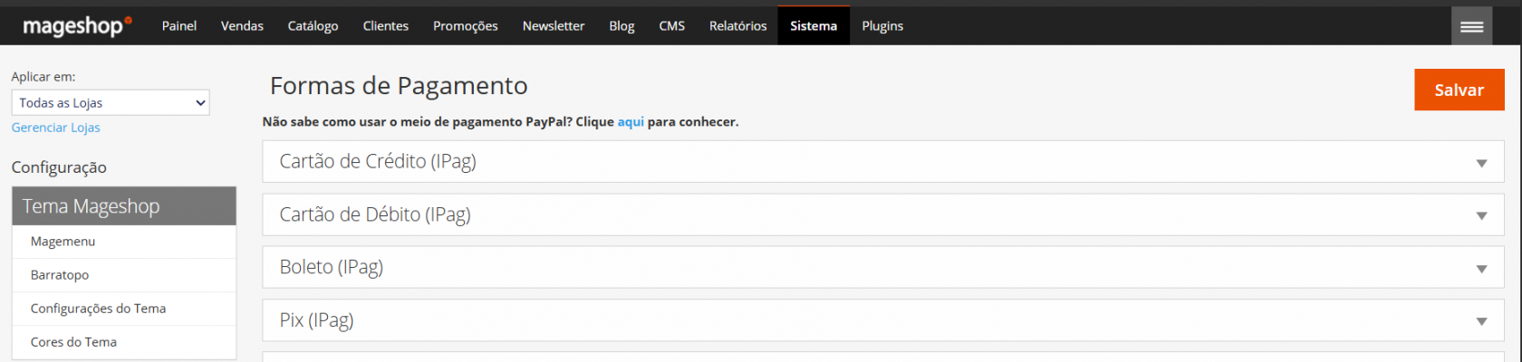Select the Clientes menu item
1522x362 pixels.
coord(386,26)
